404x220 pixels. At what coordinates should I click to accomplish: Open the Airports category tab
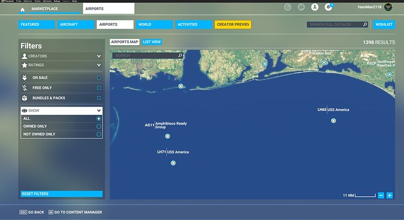point(115,25)
